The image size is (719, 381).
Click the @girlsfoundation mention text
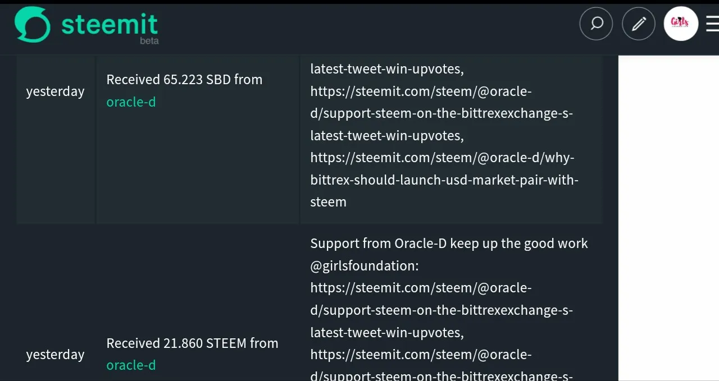pos(364,266)
